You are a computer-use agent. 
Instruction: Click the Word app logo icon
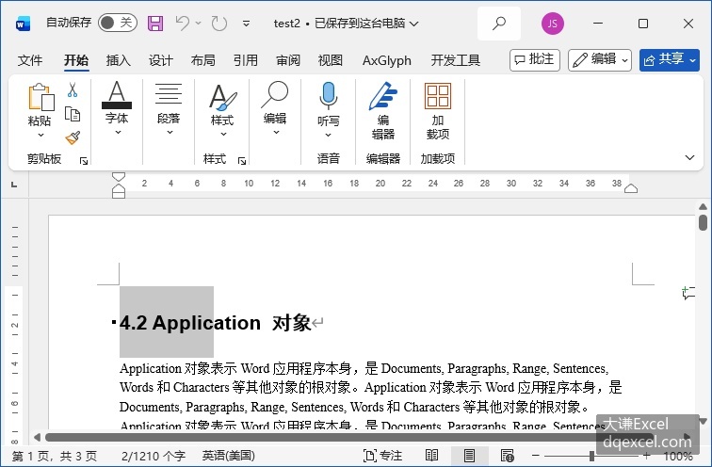coord(23,24)
